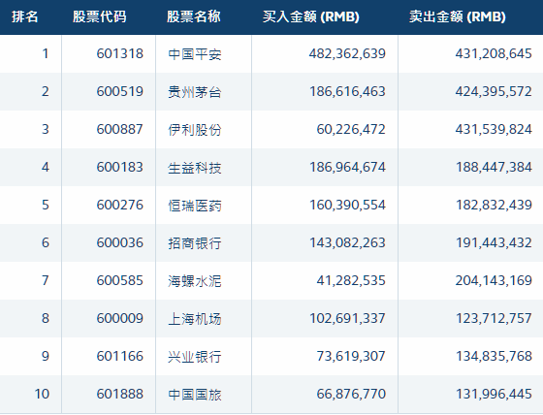The width and height of the screenshot is (543, 415).
Task: Click sell amount 182,832,439
Action: point(494,205)
